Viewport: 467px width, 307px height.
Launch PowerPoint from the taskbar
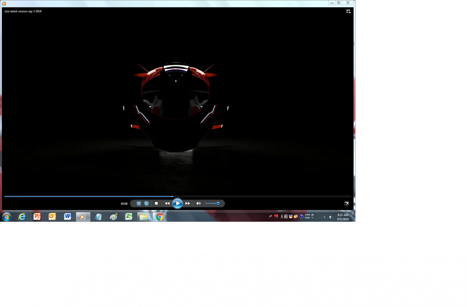coord(37,217)
